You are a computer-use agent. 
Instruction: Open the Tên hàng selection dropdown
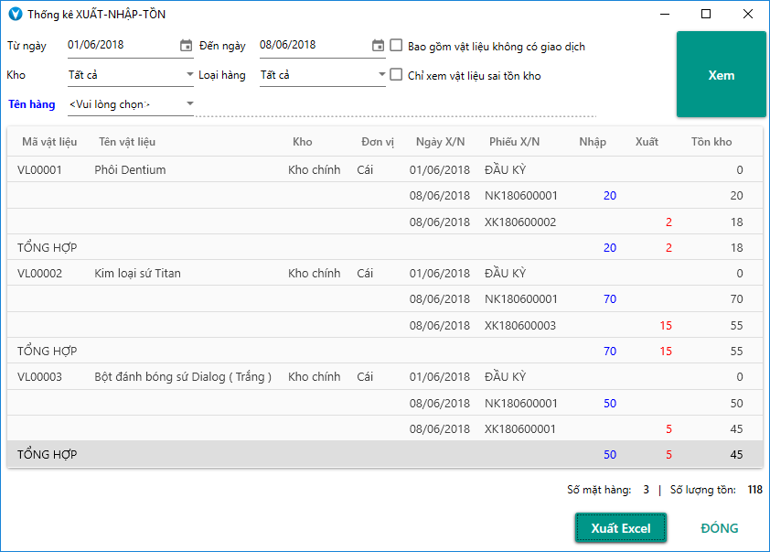[x=190, y=104]
